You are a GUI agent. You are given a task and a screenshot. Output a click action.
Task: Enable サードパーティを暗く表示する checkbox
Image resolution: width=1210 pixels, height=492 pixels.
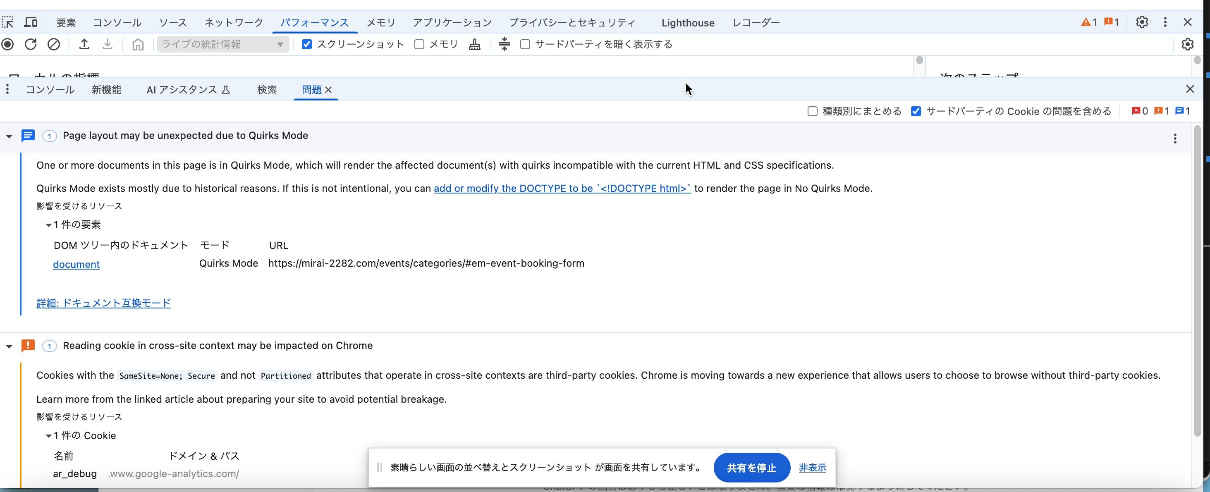(525, 44)
